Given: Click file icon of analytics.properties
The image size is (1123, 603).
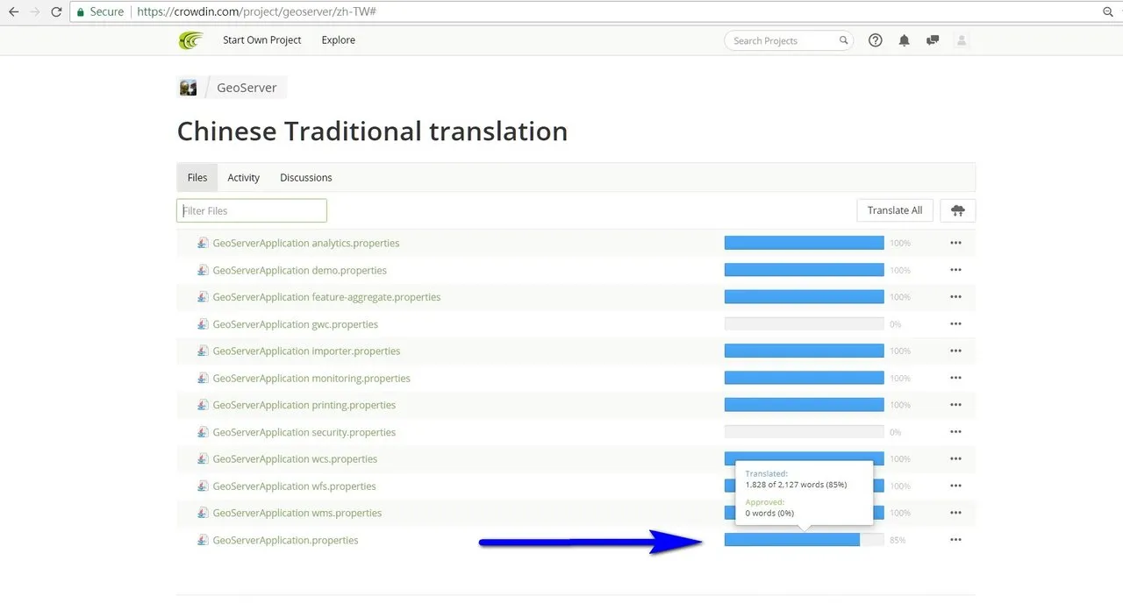Looking at the screenshot, I should click(x=203, y=243).
